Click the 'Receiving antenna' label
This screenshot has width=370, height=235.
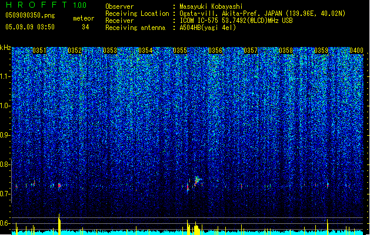(135, 28)
